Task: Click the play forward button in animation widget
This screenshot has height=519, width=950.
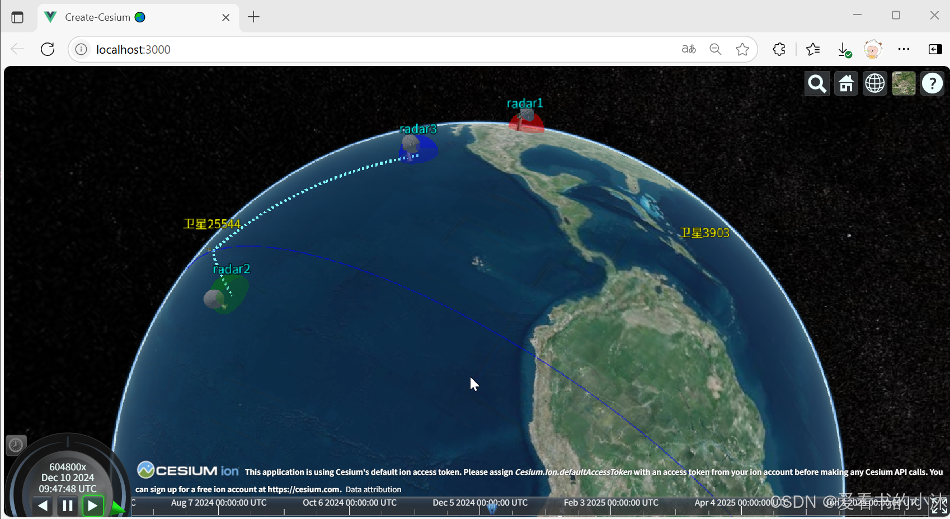Action: click(x=93, y=506)
